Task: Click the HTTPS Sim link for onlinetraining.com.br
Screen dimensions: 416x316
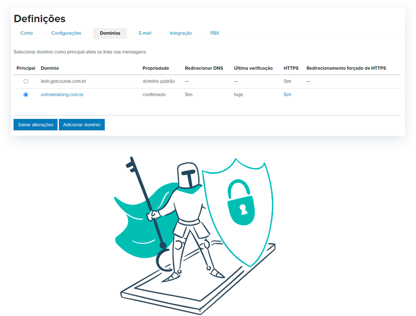Action: (287, 95)
